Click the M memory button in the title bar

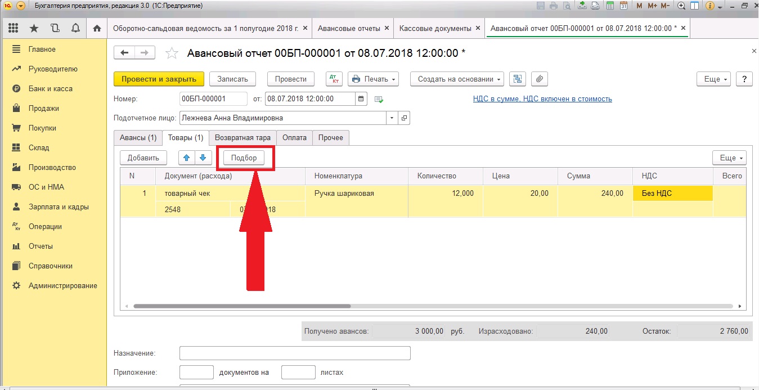(x=639, y=6)
